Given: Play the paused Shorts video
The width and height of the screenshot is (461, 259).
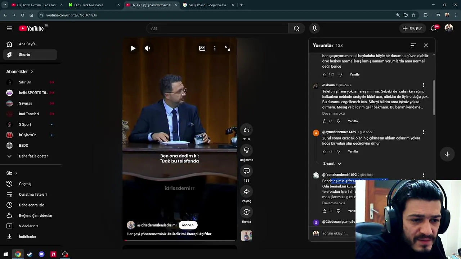Looking at the screenshot, I should point(133,48).
